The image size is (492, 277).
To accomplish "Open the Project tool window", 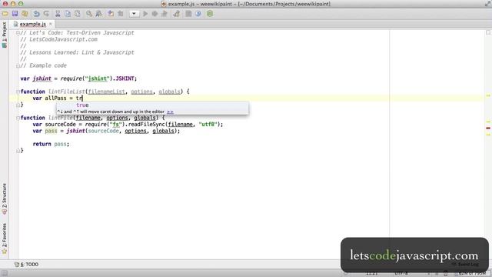I will [x=4, y=35].
